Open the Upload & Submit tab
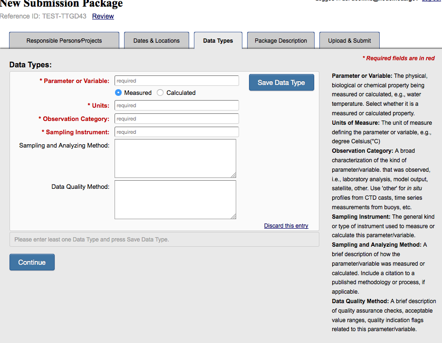Viewport: 442px width, 343px height. 349,40
